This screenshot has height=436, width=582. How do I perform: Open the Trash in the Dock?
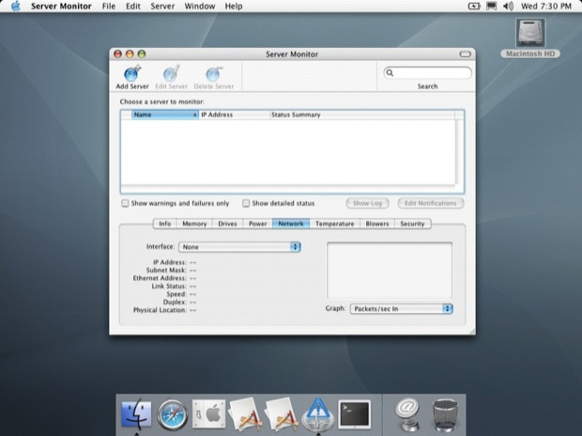[x=445, y=414]
